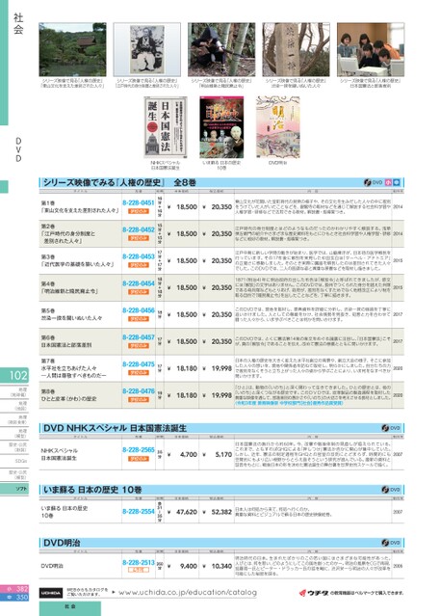Open the www.uchida.co.jp/education/catalog link

(x=188, y=592)
